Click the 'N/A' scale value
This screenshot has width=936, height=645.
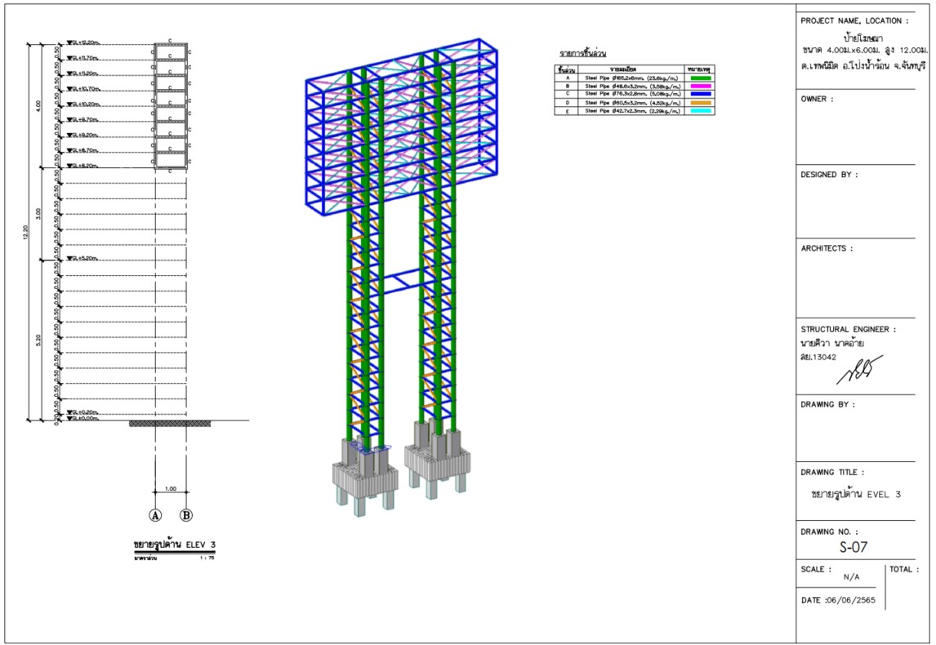[x=851, y=577]
